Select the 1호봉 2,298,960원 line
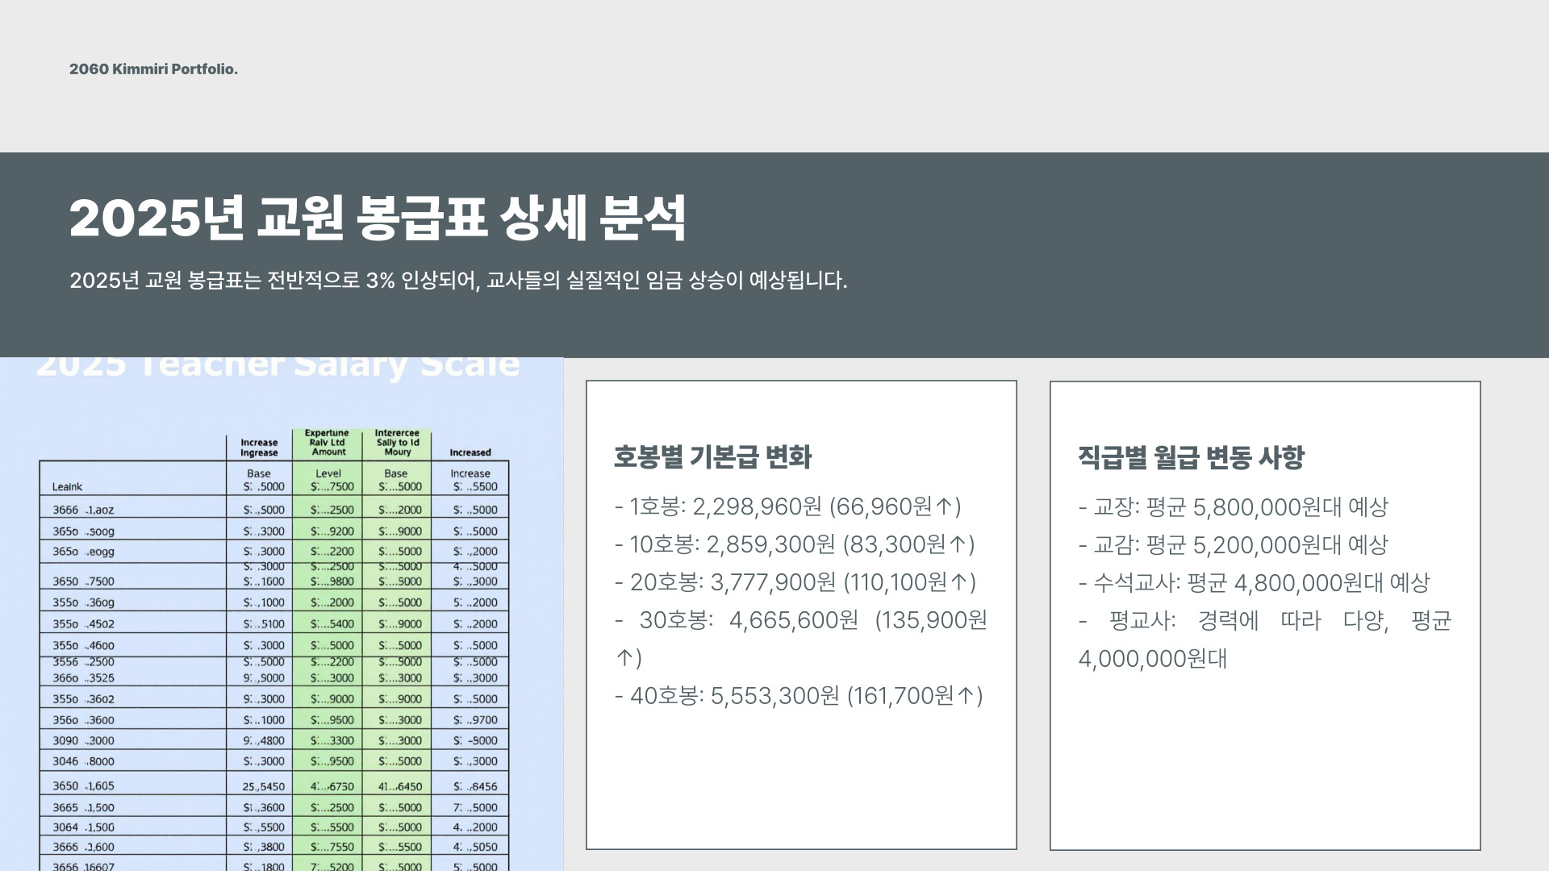Viewport: 1549px width, 871px height. point(787,506)
